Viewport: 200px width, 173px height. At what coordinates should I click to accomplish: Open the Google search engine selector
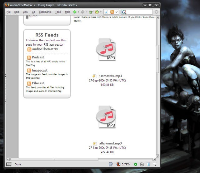pyautogui.click(x=124, y=12)
